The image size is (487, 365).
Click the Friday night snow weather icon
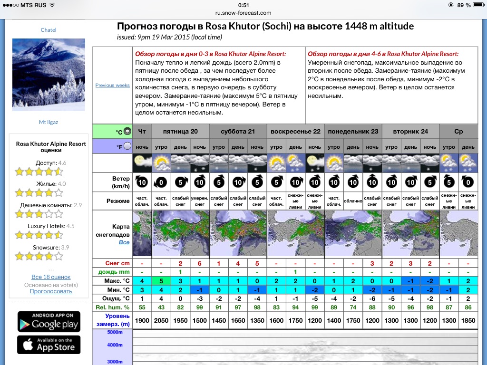point(200,163)
